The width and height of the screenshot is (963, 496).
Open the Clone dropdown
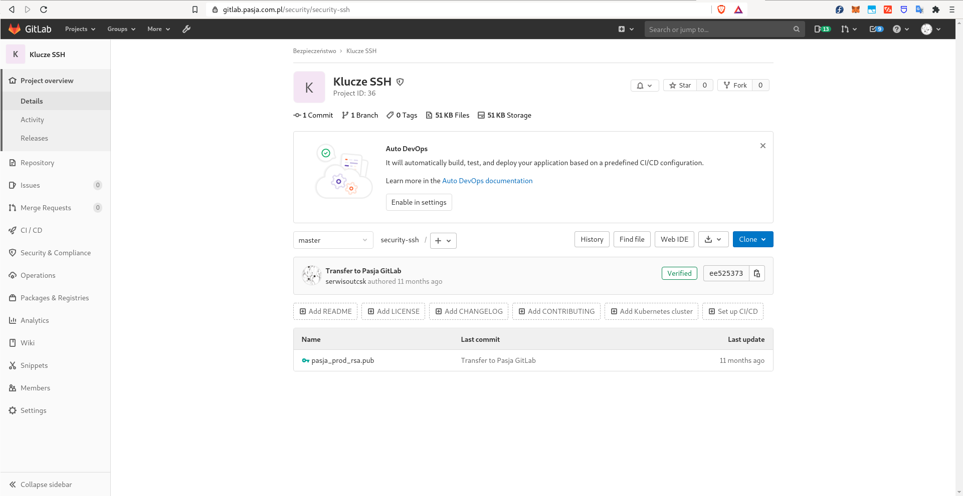[x=753, y=239]
